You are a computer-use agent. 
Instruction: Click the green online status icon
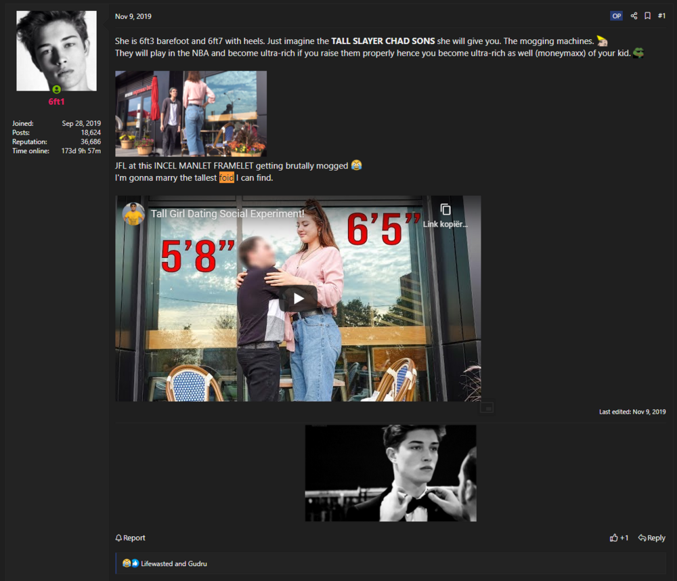(57, 89)
